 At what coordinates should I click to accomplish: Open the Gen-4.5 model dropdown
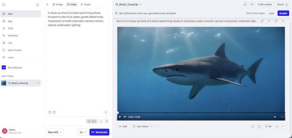55,132
